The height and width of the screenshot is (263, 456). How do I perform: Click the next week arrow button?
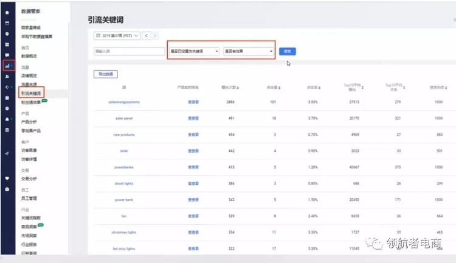click(x=155, y=36)
